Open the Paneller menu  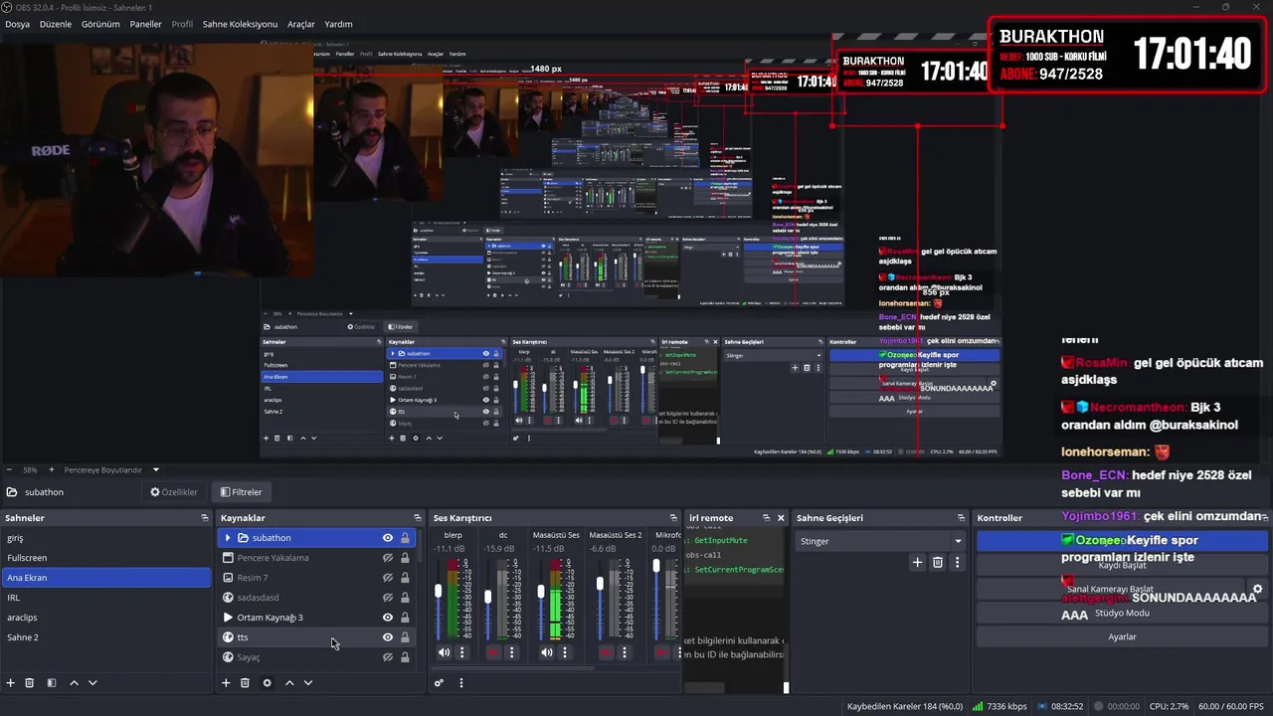pyautogui.click(x=145, y=24)
